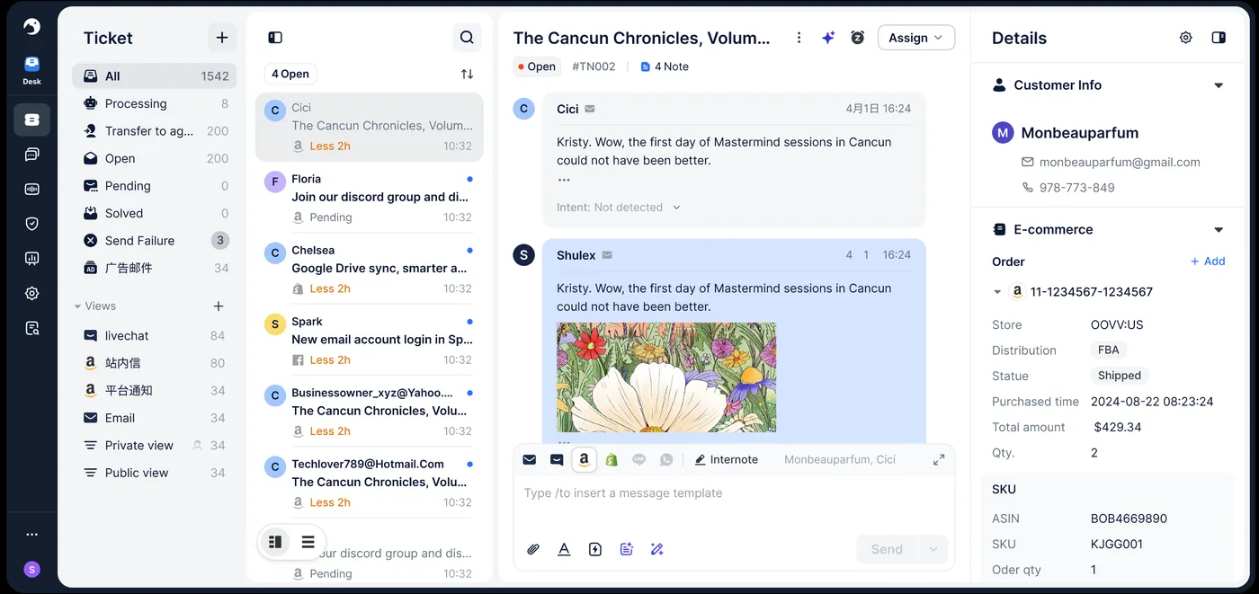Open the Private view

pos(155,445)
